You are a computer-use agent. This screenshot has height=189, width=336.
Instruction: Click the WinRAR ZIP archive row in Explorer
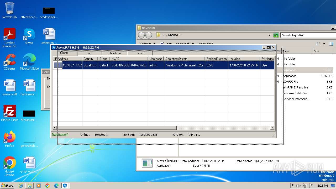[308, 87]
